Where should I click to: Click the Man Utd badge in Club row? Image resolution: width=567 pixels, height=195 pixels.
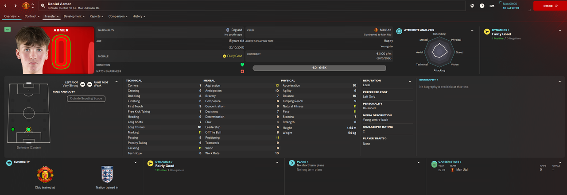click(x=376, y=30)
